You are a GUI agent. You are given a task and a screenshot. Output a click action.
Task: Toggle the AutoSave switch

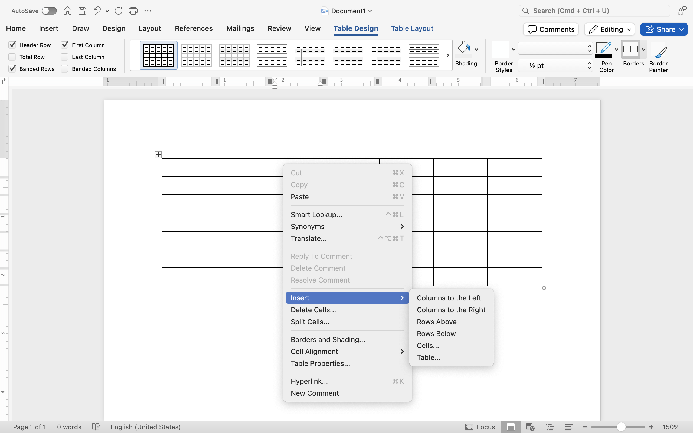pyautogui.click(x=49, y=11)
